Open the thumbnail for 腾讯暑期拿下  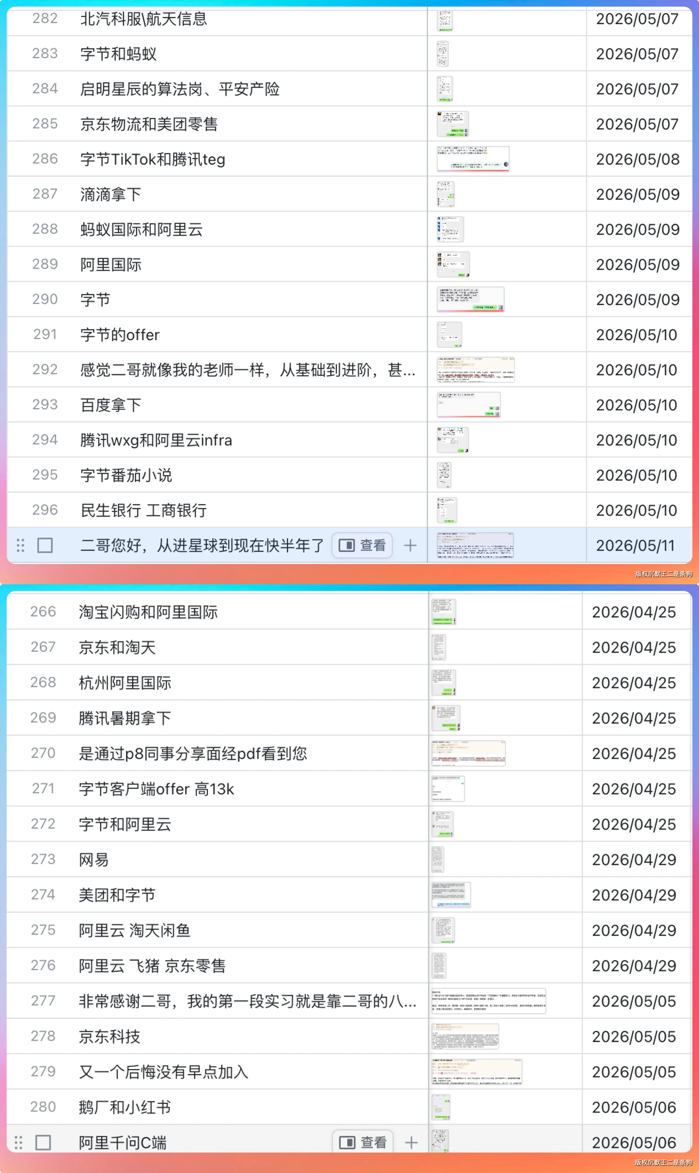point(446,718)
